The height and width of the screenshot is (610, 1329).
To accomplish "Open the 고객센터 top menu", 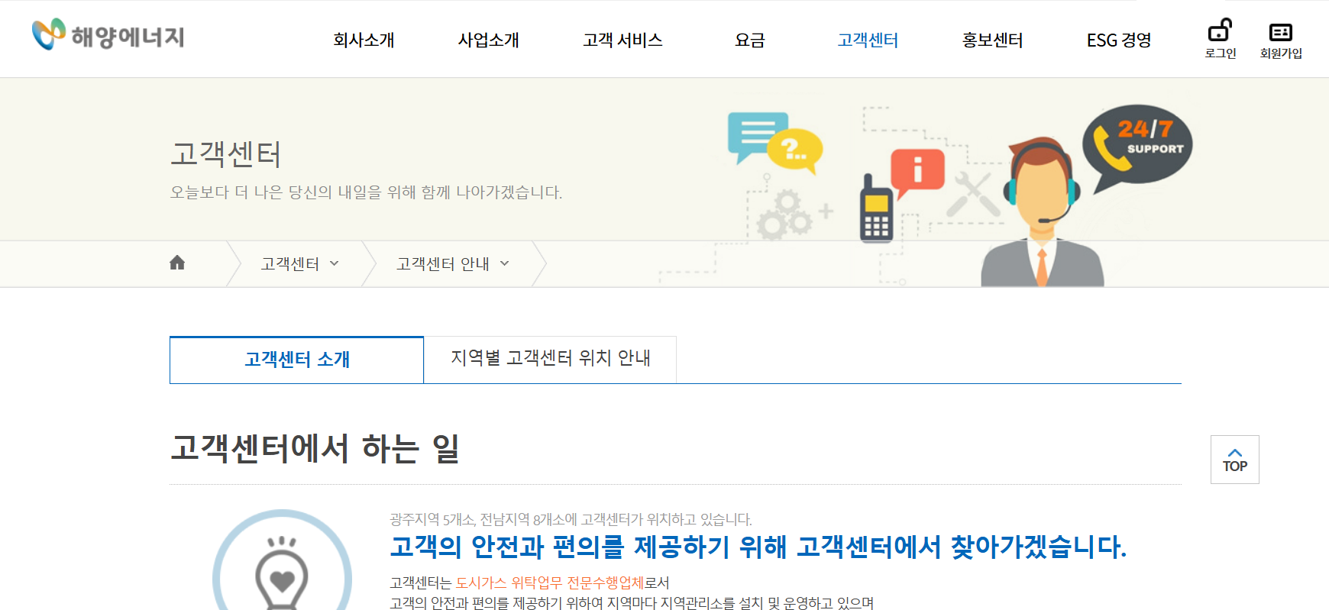I will 868,40.
